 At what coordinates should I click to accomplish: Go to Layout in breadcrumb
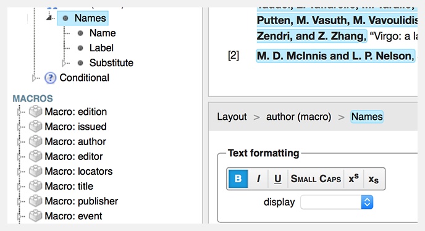pyautogui.click(x=232, y=117)
